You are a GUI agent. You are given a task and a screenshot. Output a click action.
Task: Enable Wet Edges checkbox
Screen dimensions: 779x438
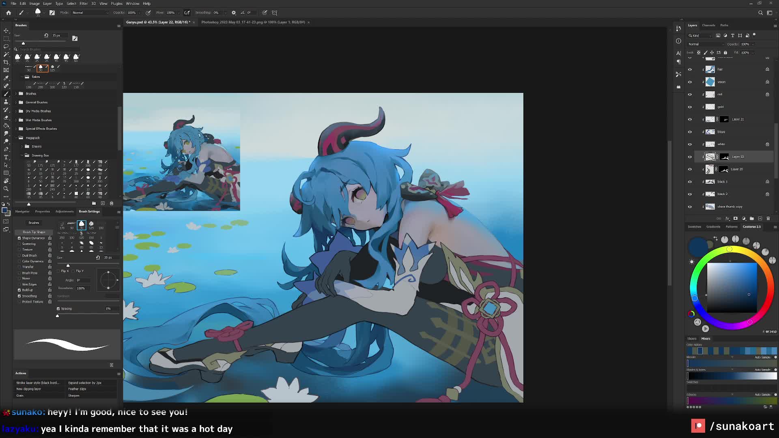[x=19, y=284]
